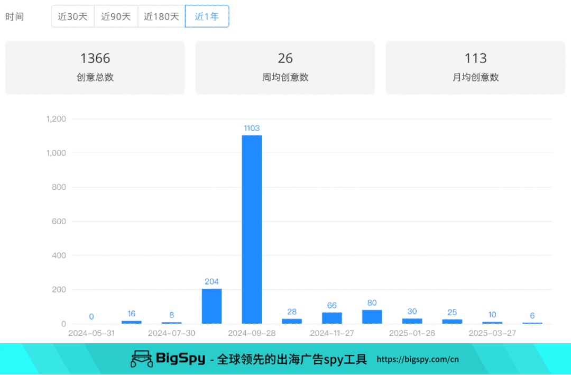571x375 pixels.
Task: Select the bar labeled 204
Action: click(x=211, y=307)
